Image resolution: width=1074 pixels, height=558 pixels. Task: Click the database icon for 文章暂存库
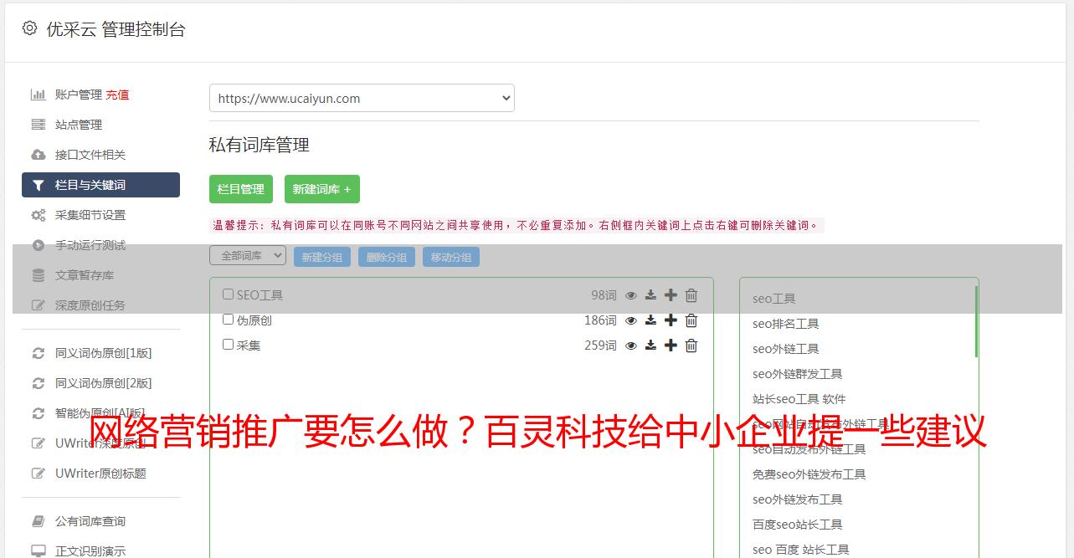click(x=39, y=275)
